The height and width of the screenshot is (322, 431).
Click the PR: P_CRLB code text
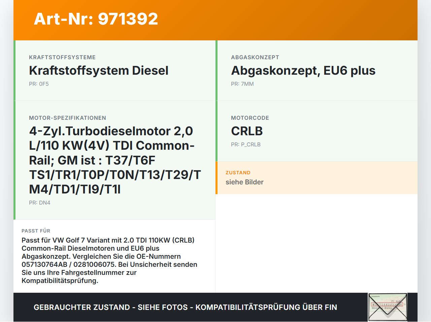pyautogui.click(x=245, y=144)
